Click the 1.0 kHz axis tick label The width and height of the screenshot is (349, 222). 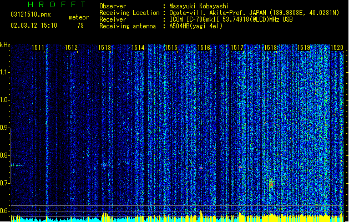5,100
